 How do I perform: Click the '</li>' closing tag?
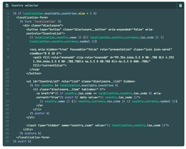click(x=37, y=109)
